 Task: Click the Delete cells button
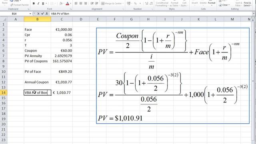(x=203, y=3)
